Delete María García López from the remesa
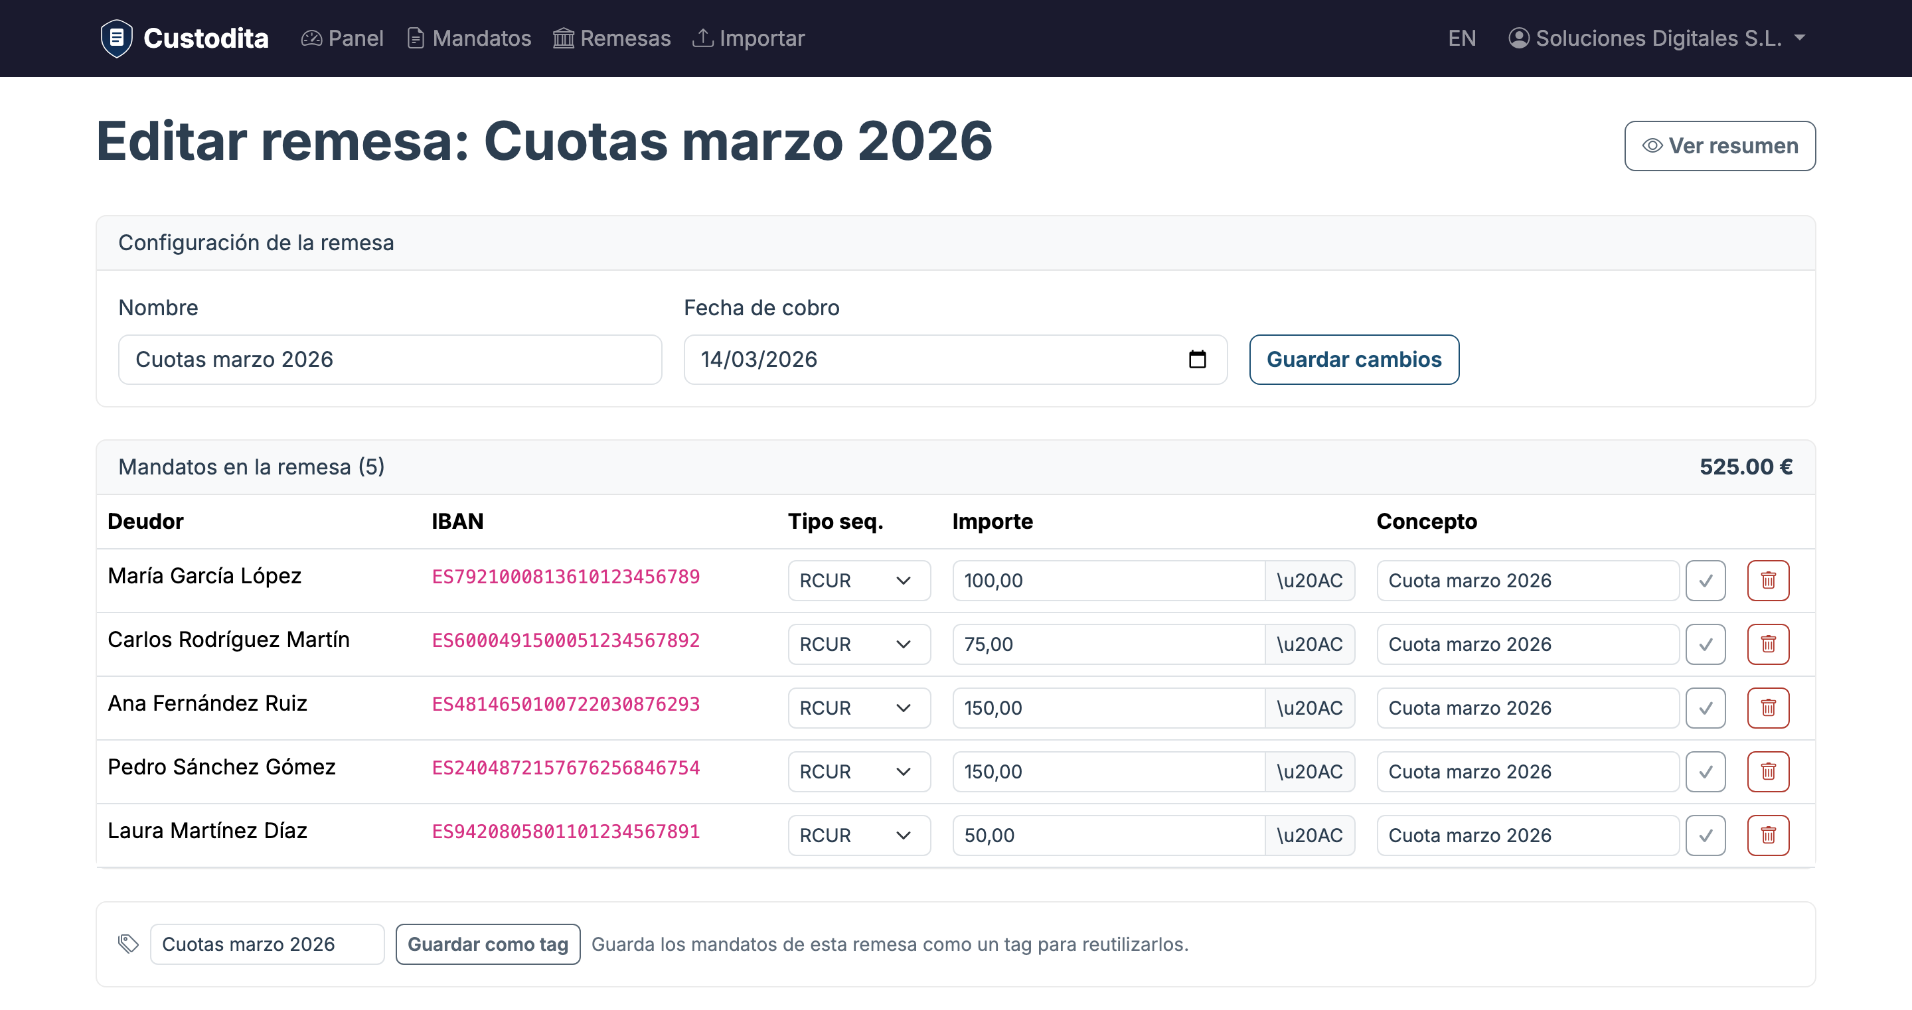Image resolution: width=1912 pixels, height=1010 pixels. [x=1768, y=581]
